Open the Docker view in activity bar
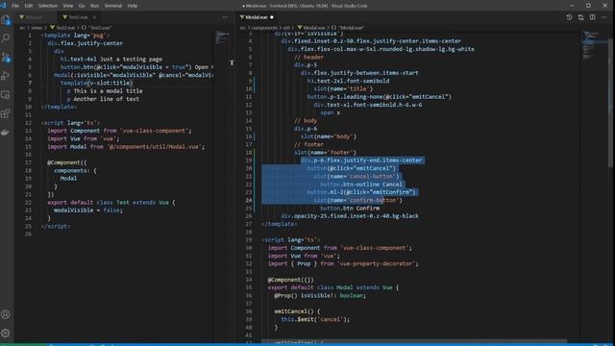Screen dimensions: 615x346 pos(6,133)
